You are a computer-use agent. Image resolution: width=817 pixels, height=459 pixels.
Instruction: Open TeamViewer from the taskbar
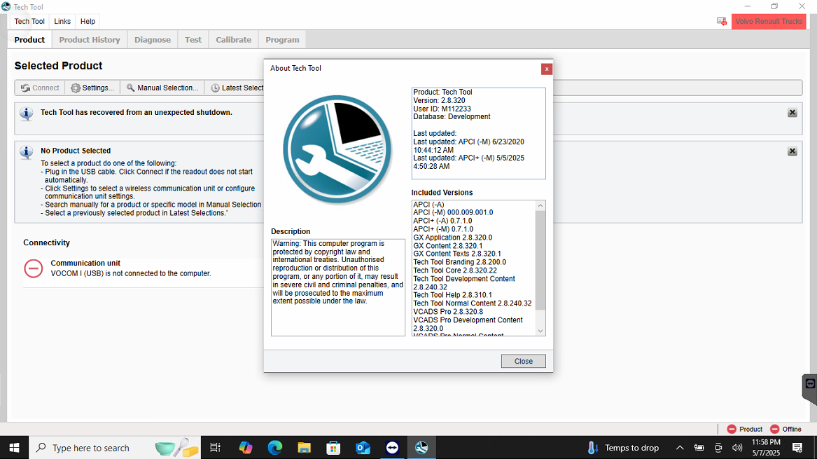click(x=392, y=448)
